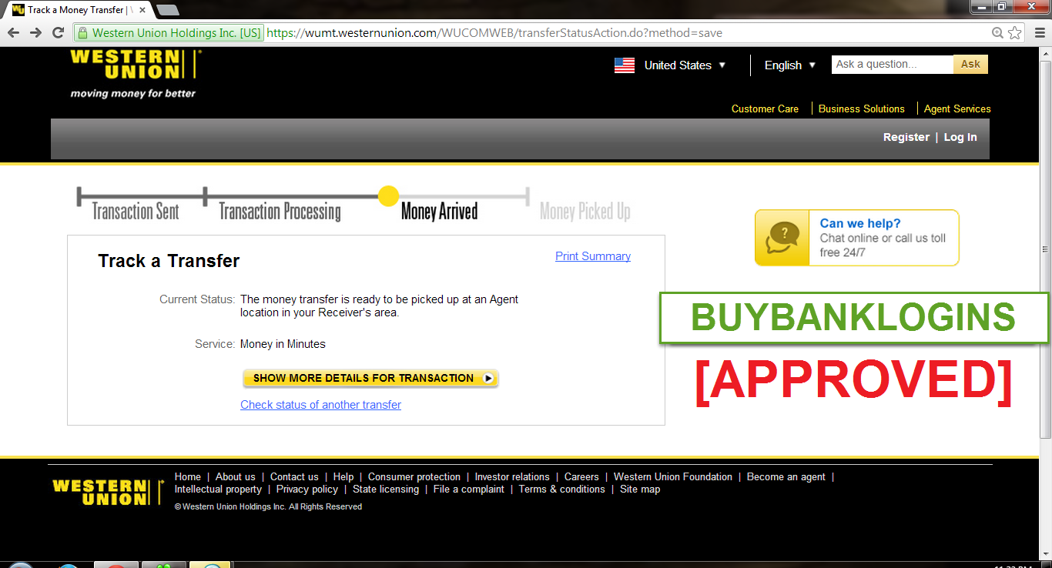Screen dimensions: 1052x568
Task: Open a new browser tab
Action: point(167,10)
